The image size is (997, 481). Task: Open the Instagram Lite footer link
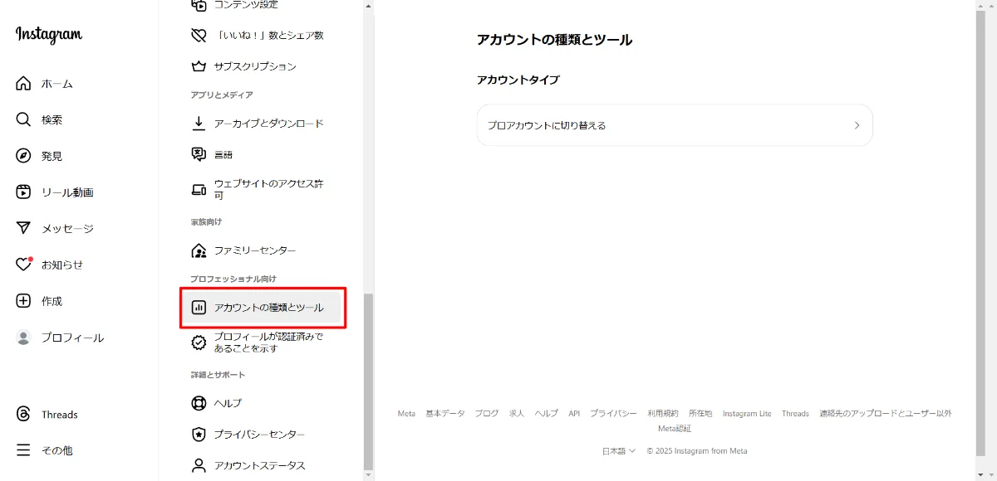tap(747, 413)
